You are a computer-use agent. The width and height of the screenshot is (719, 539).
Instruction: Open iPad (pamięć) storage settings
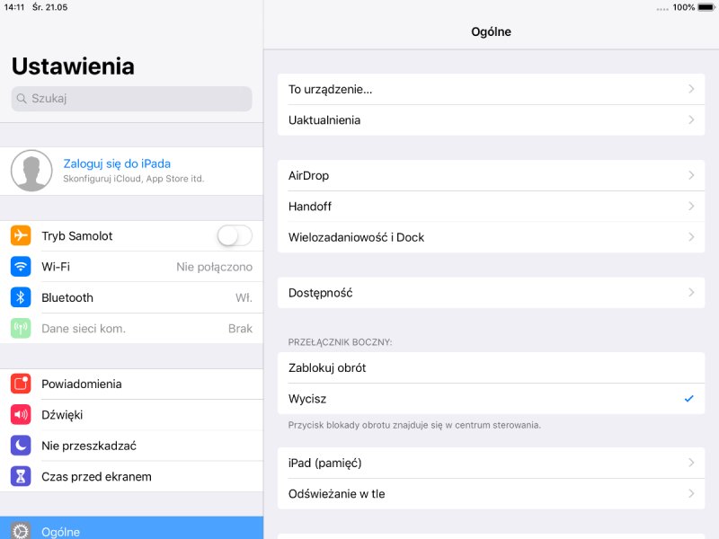point(491,463)
